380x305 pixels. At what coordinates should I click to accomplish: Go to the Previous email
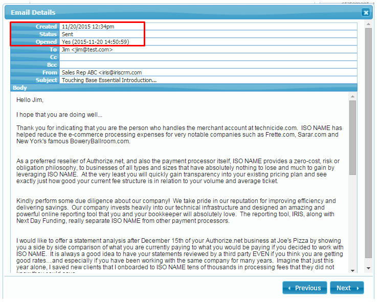(x=305, y=288)
